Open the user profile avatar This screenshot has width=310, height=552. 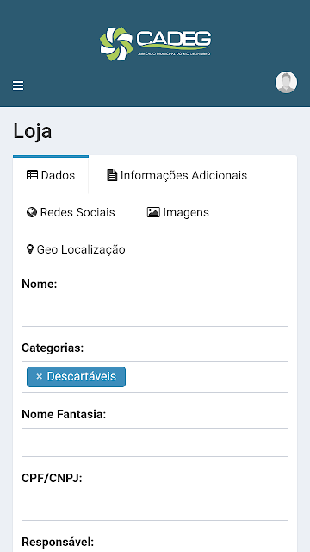click(x=286, y=83)
